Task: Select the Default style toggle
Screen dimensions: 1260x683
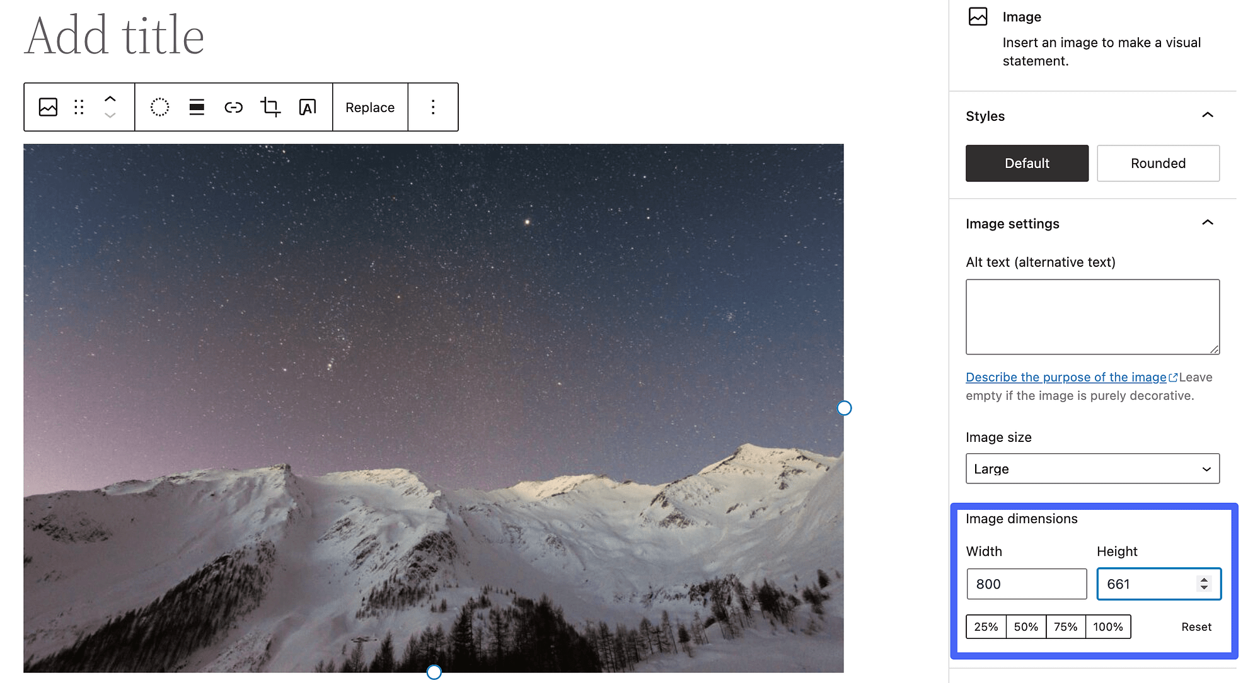Action: pos(1027,163)
